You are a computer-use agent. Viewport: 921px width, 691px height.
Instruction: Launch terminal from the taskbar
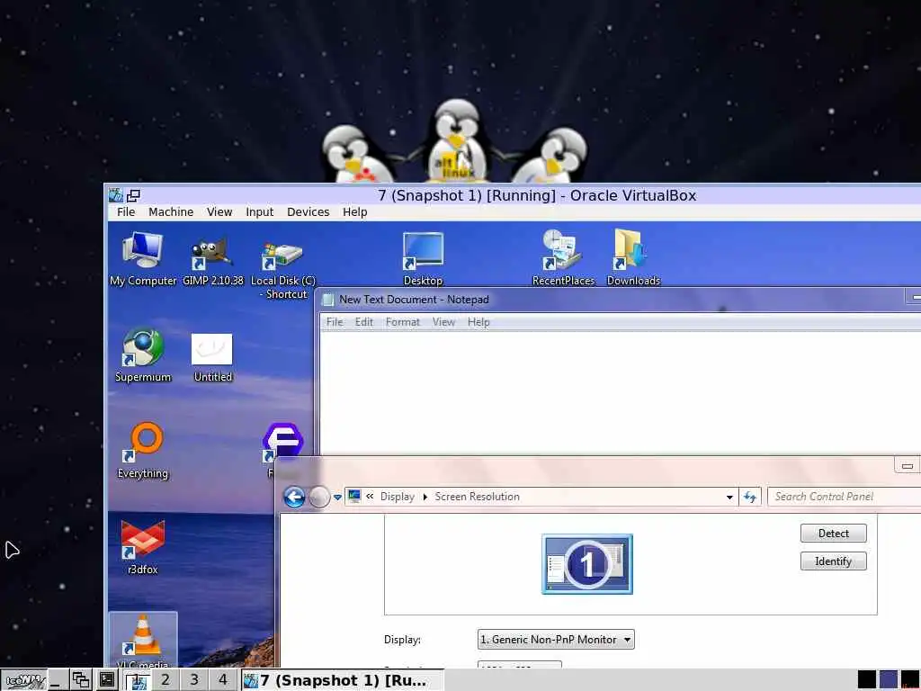(x=107, y=680)
